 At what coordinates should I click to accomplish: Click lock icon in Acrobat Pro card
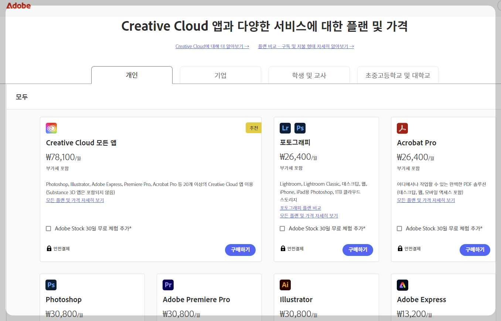(400, 249)
